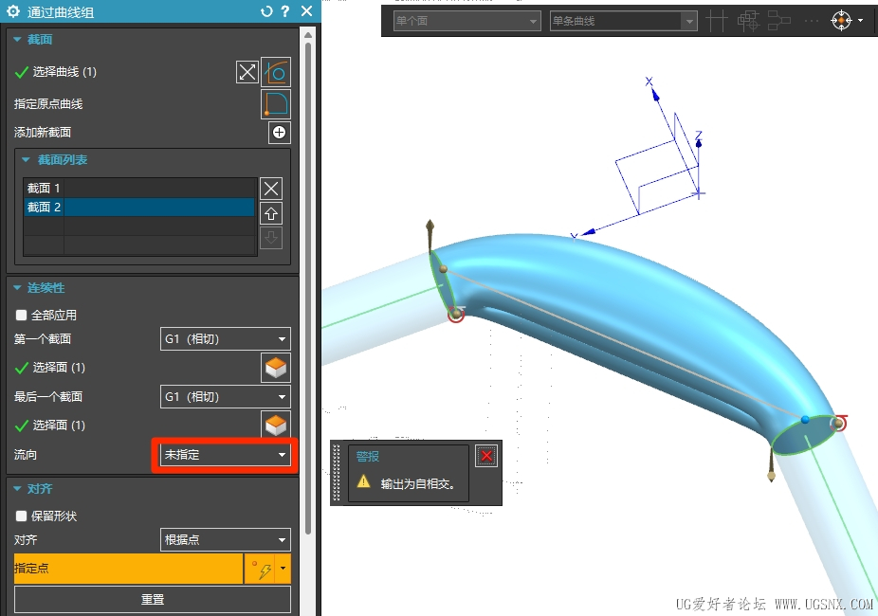Select 截面 2 in the section list

click(x=139, y=207)
